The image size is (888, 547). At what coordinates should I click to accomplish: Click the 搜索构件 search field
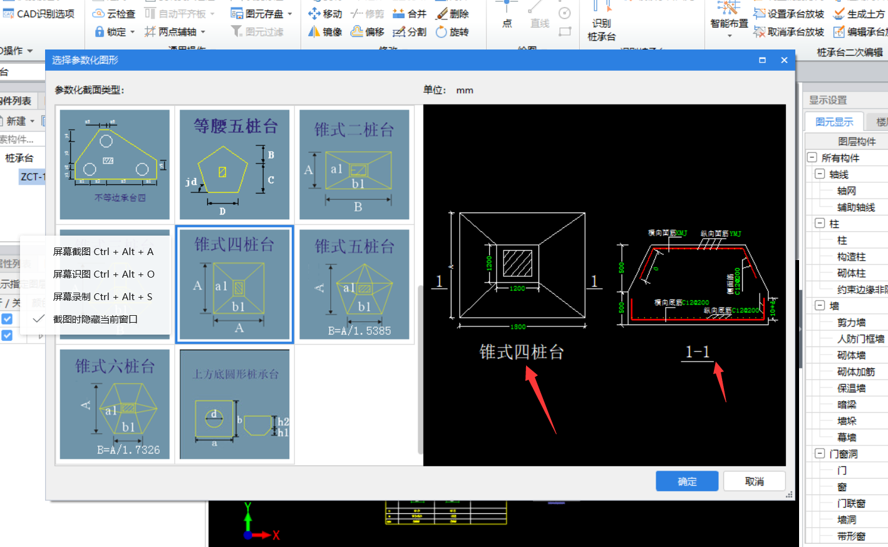[x=23, y=139]
